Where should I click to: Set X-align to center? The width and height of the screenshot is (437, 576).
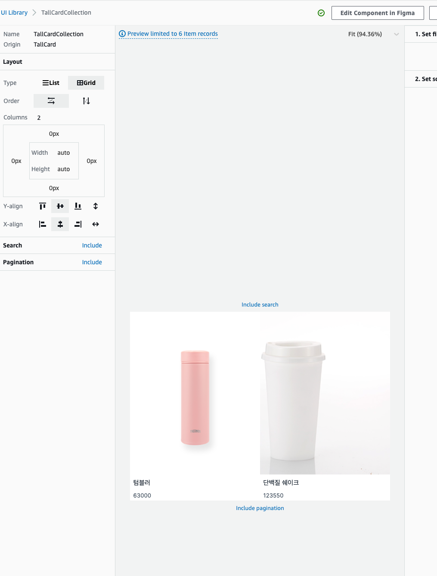click(60, 224)
